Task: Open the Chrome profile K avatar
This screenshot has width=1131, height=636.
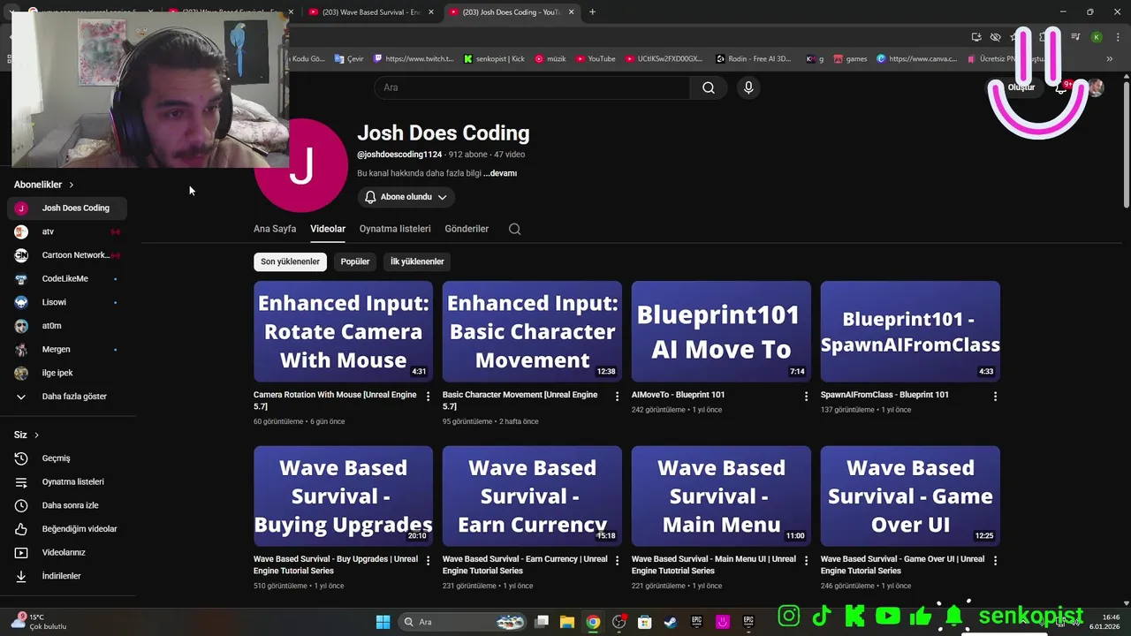Action: point(1097,37)
